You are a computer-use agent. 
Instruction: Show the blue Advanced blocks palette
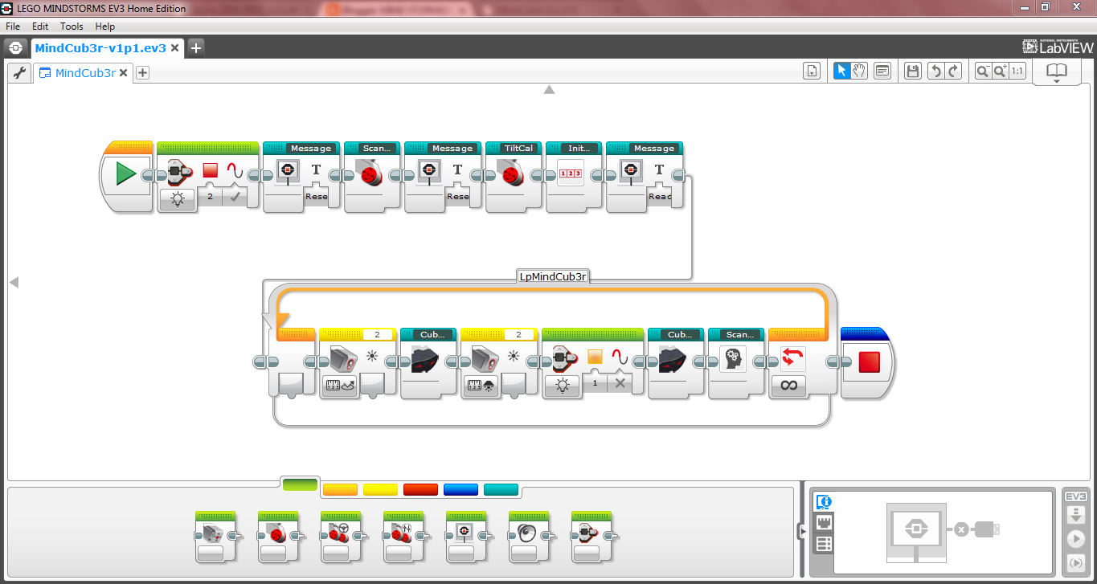[x=460, y=489]
